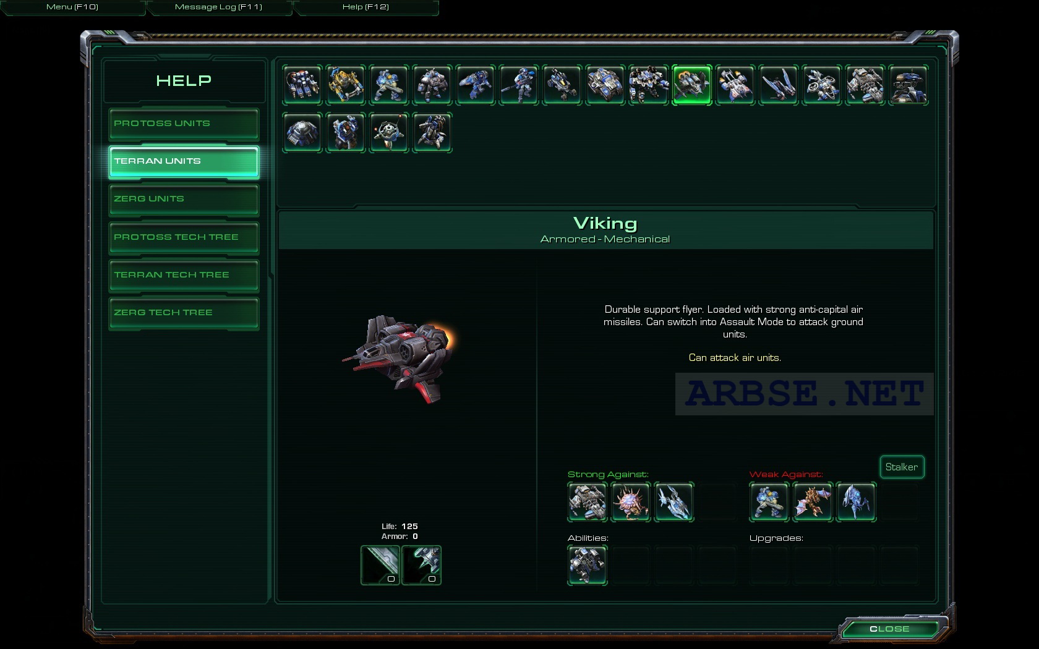Click the "Abilities:" label
Viewport: 1039px width, 649px height.
pos(588,538)
